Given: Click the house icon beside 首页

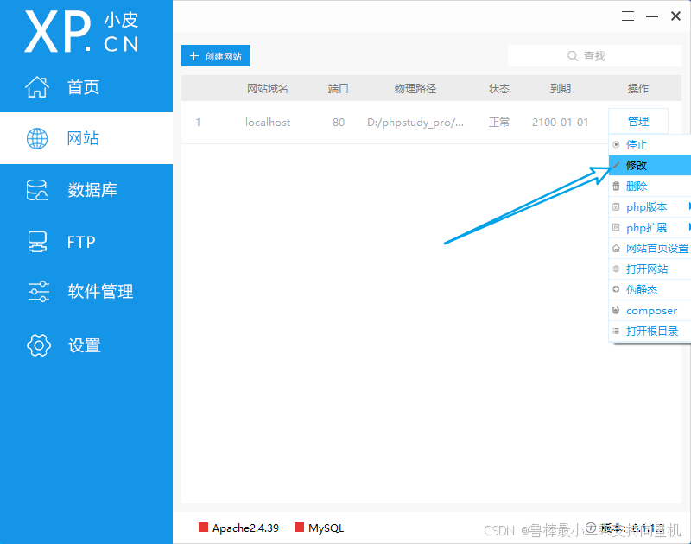Looking at the screenshot, I should click(37, 86).
